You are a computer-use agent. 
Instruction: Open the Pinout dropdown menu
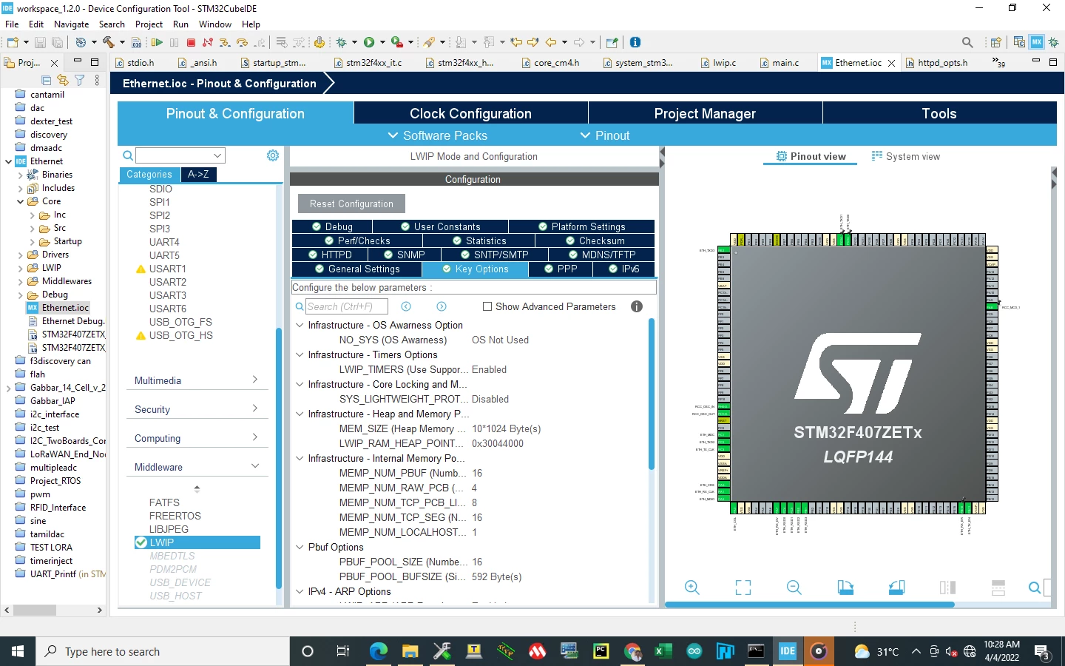pyautogui.click(x=605, y=135)
